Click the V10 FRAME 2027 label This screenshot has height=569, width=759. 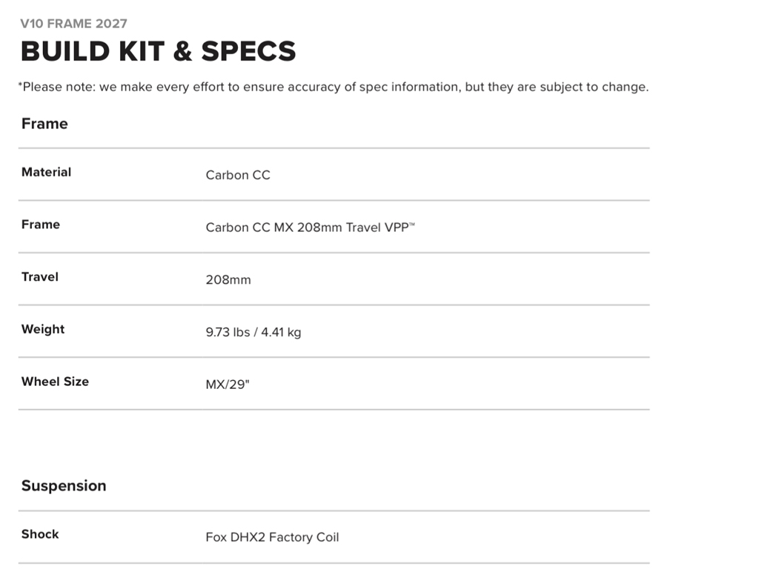[74, 24]
